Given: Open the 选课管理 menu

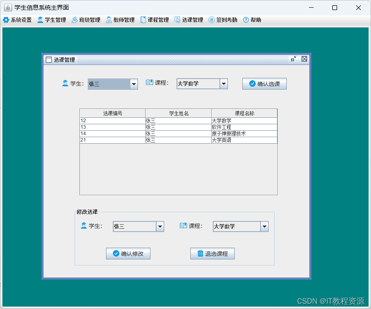Looking at the screenshot, I should 189,20.
